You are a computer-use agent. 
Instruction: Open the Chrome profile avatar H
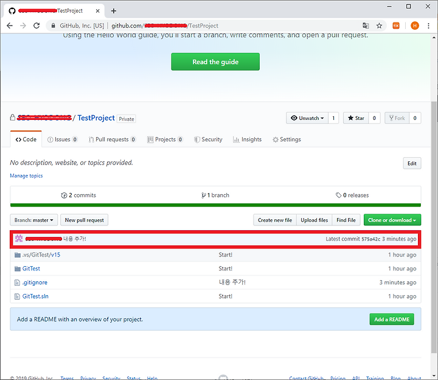pos(415,26)
